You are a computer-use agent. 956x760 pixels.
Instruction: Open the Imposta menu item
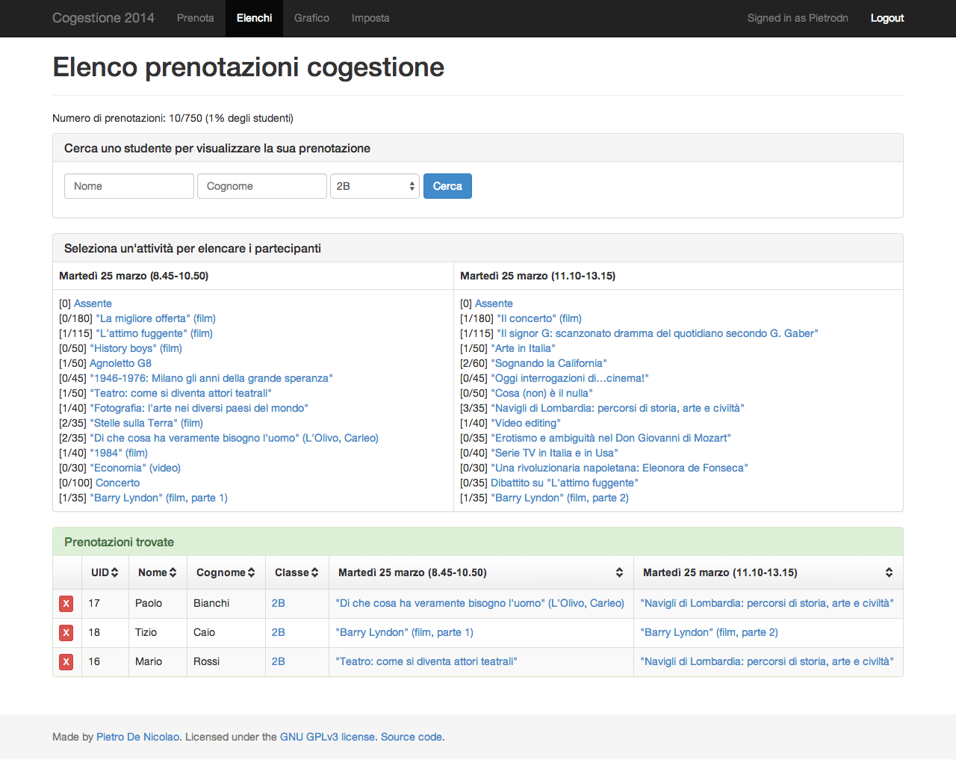click(x=370, y=18)
